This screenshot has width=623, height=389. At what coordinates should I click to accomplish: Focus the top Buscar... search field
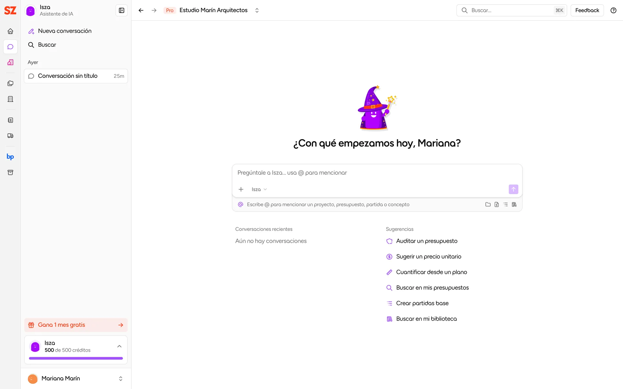pos(511,10)
